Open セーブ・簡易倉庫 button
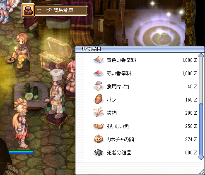 pos(55,10)
